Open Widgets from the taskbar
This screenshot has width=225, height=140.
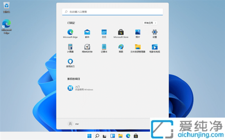pyautogui.click(x=112, y=136)
